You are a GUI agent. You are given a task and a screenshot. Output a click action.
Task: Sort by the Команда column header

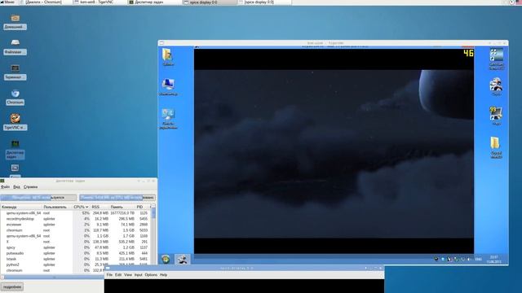coord(21,207)
